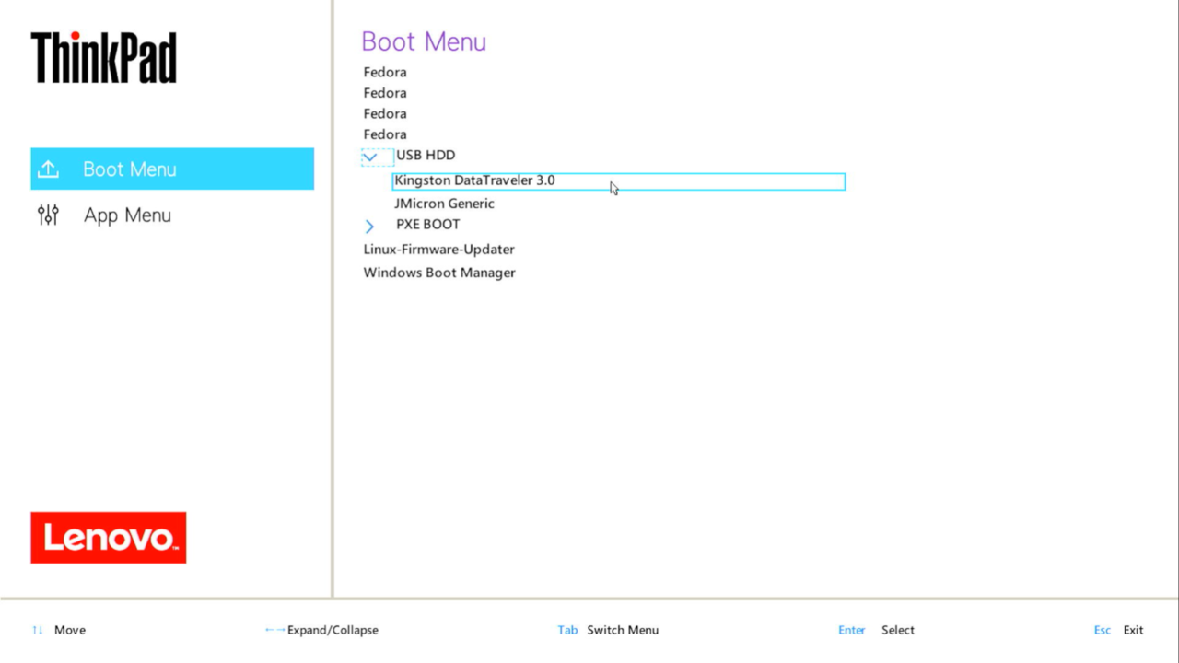Screen dimensions: 1179x663
Task: Click the ThinkPad logo
Action: pos(104,57)
